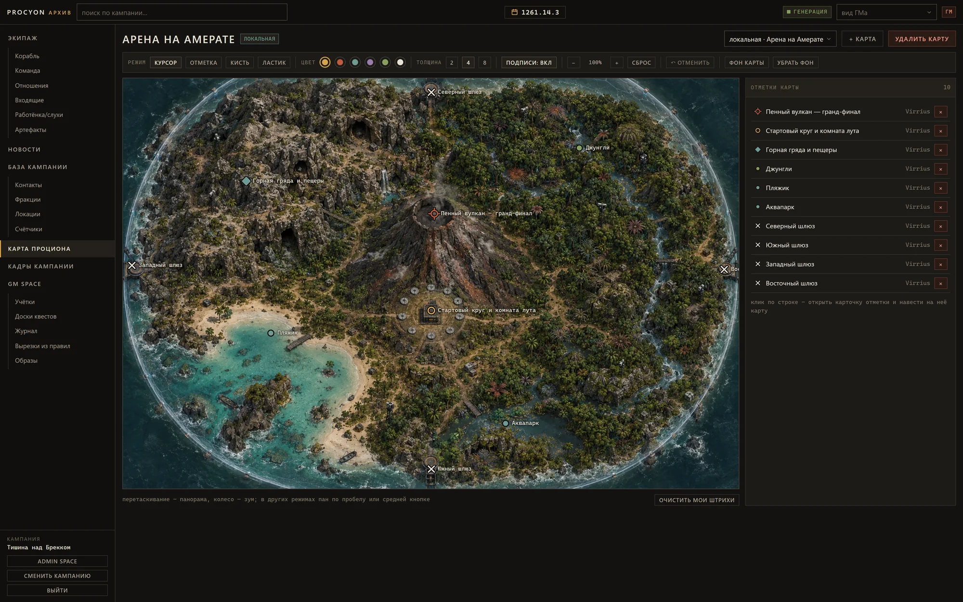Screen dimensions: 963x602
Task: Click the Пенный вулкан crosshair marker on map
Action: [x=434, y=213]
